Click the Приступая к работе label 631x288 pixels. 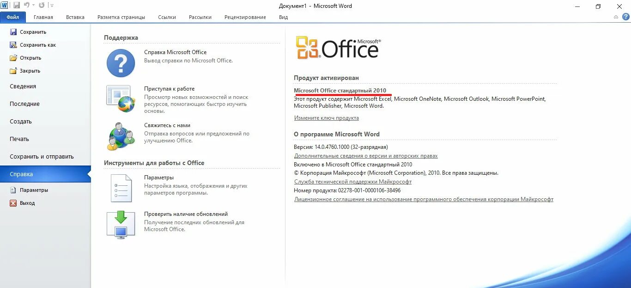[x=169, y=89]
